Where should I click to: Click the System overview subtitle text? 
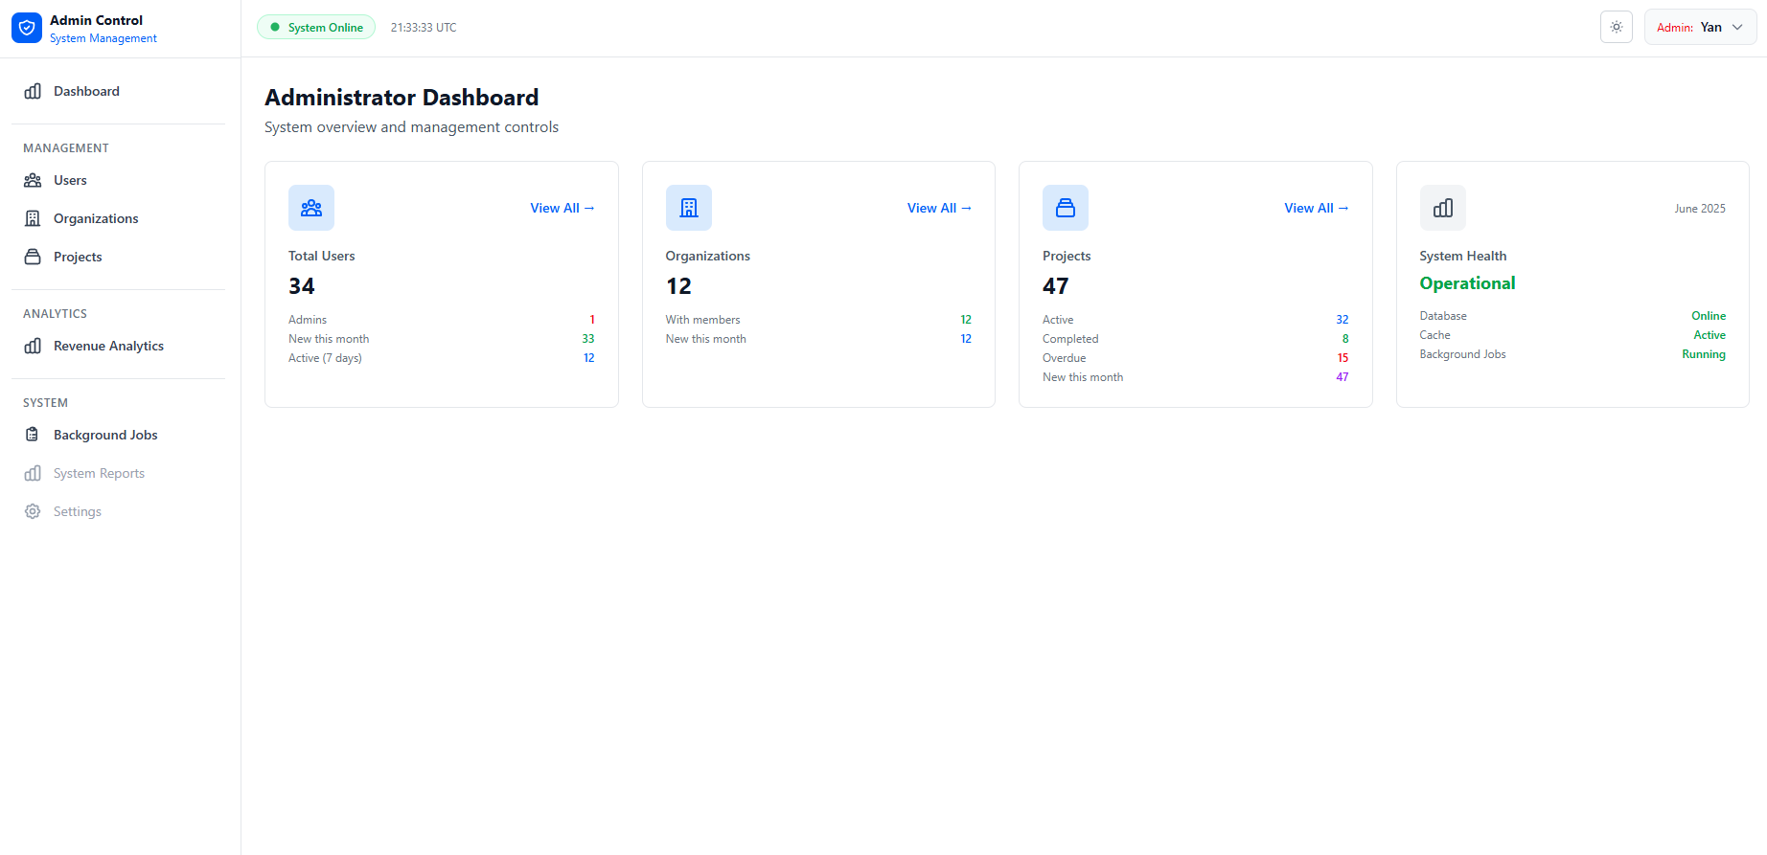[411, 127]
